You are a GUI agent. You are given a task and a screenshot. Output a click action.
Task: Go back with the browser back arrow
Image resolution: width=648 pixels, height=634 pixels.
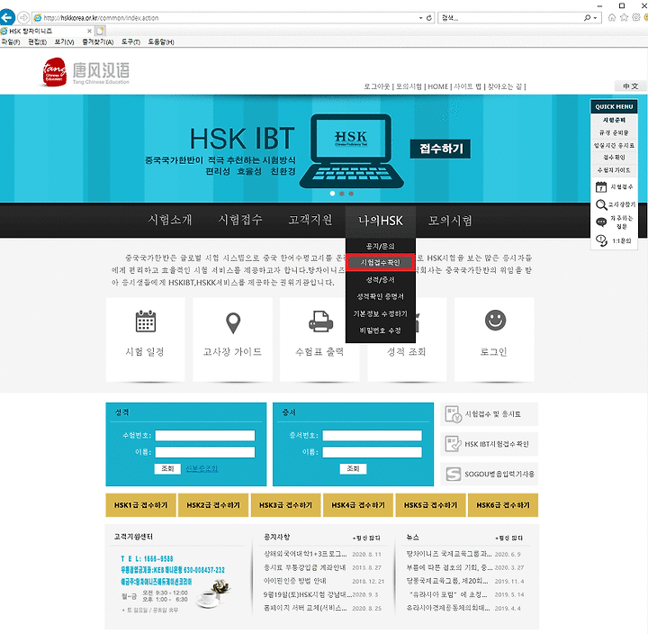[x=7, y=17]
